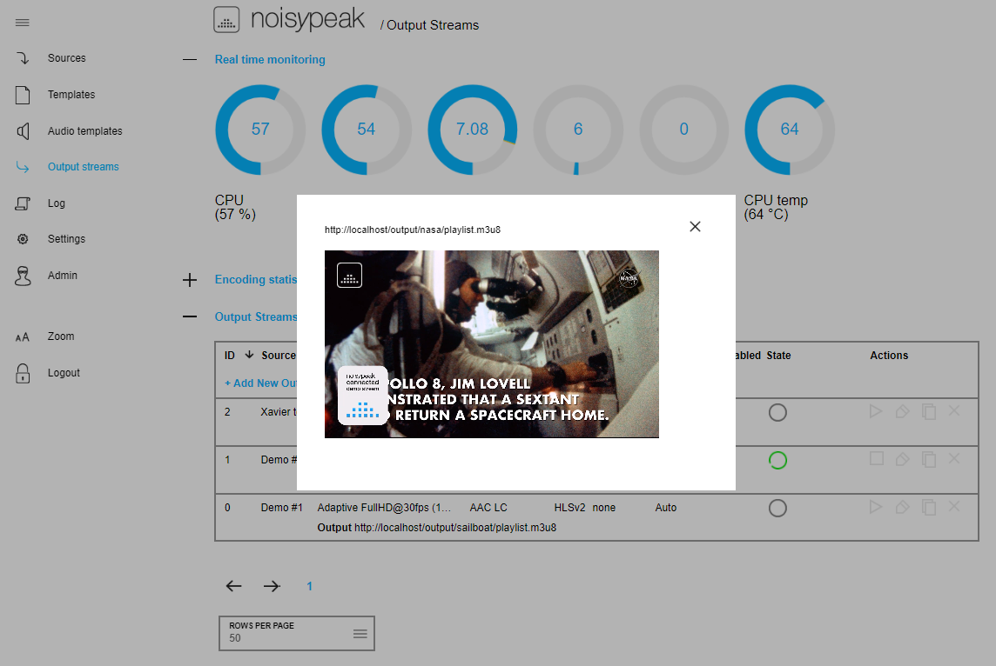996x666 pixels.
Task: Click the HLSv2 format cell
Action: click(x=569, y=508)
